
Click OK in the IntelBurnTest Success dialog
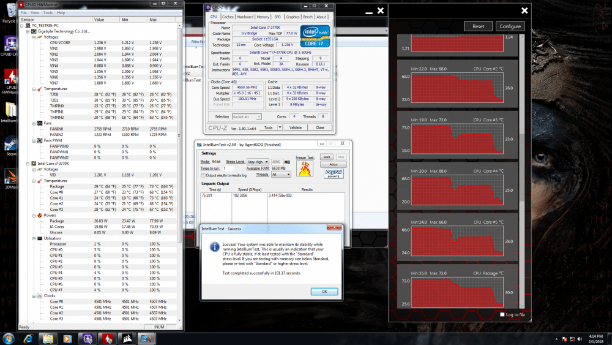pos(324,292)
